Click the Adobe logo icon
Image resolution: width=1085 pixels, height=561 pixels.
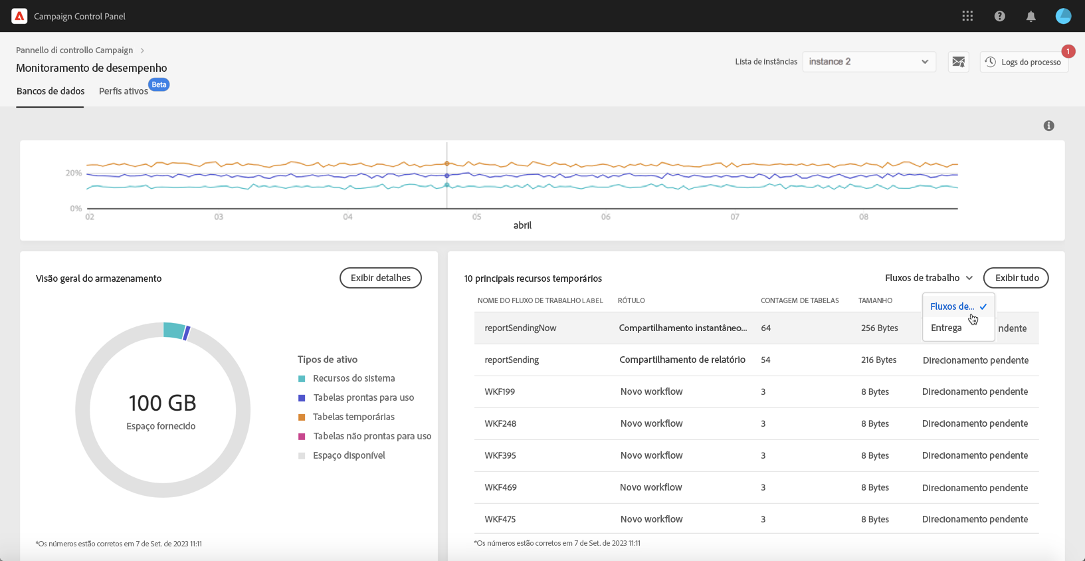(19, 16)
